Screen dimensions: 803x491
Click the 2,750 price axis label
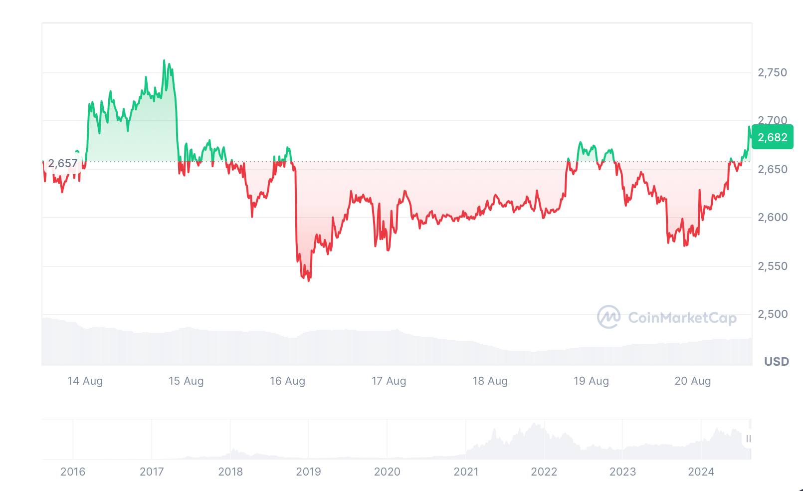click(x=772, y=73)
